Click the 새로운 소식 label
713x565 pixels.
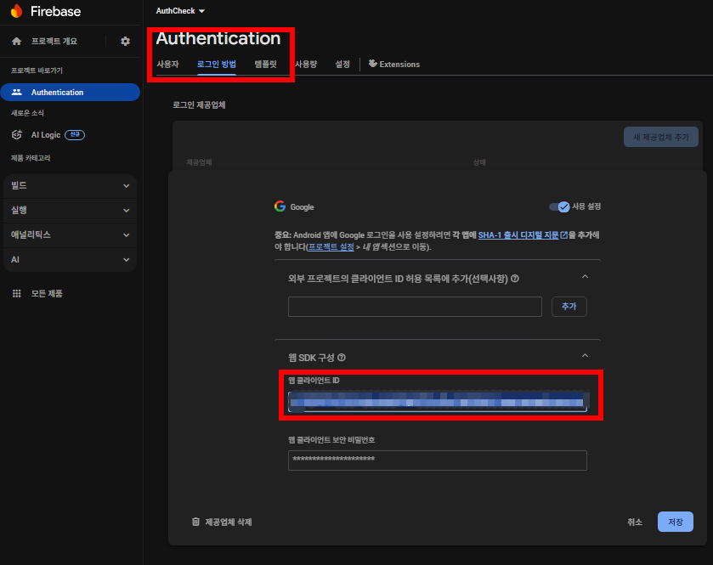tap(27, 113)
